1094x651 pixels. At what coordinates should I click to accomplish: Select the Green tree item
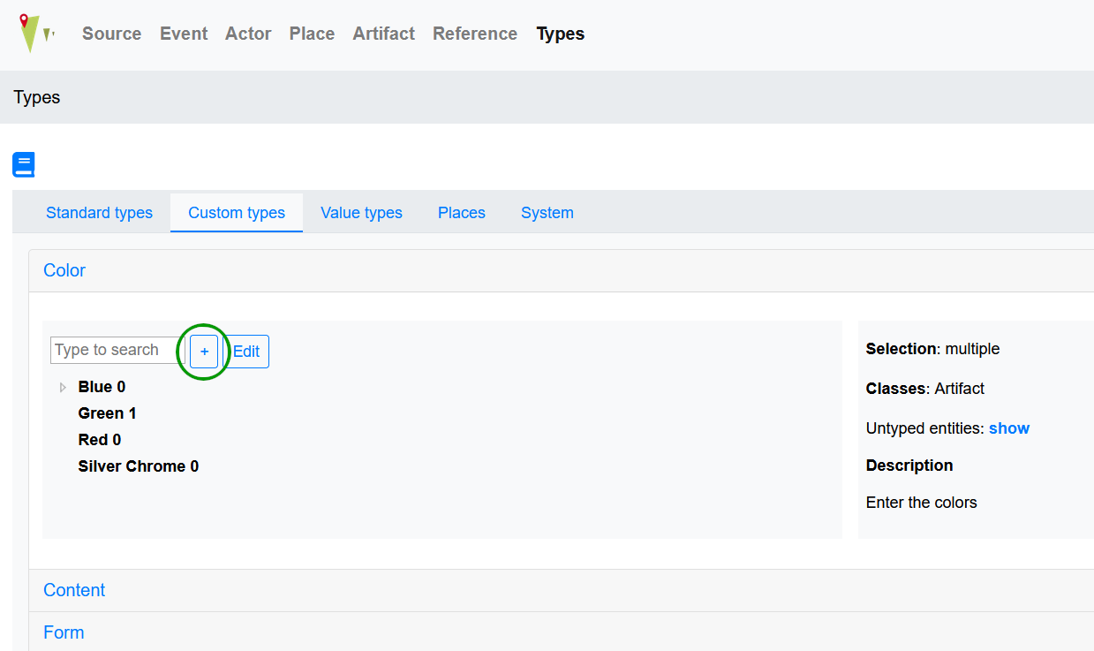(107, 413)
